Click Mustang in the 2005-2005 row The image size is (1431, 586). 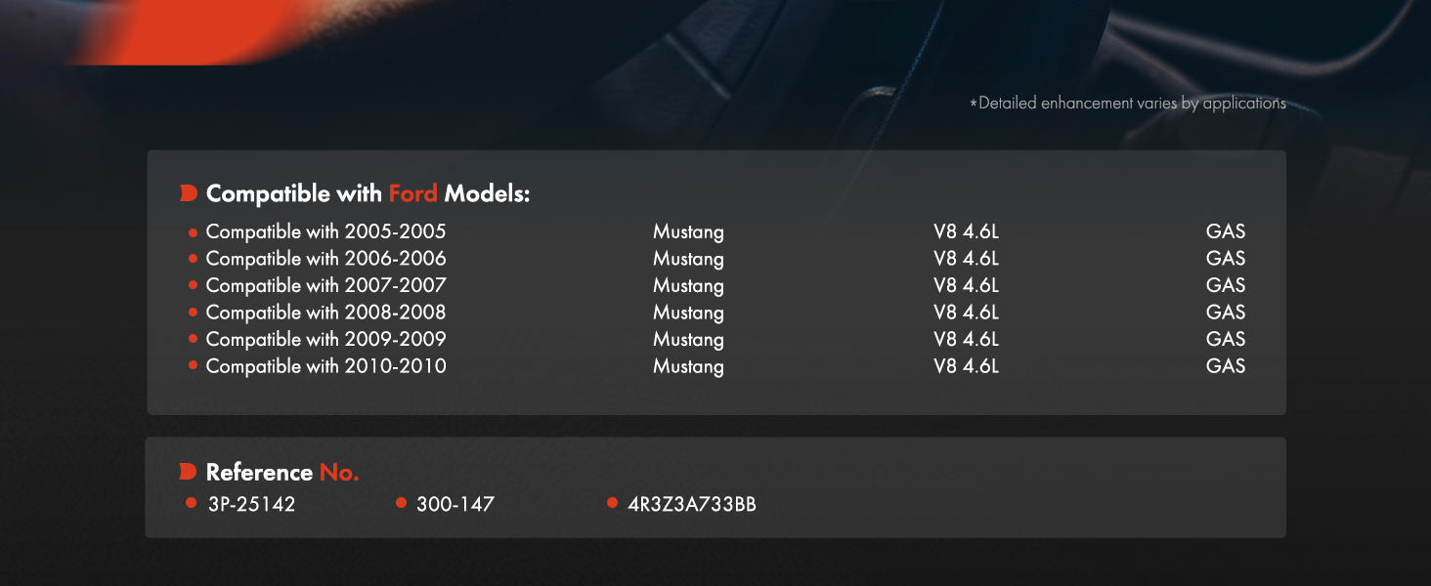688,232
